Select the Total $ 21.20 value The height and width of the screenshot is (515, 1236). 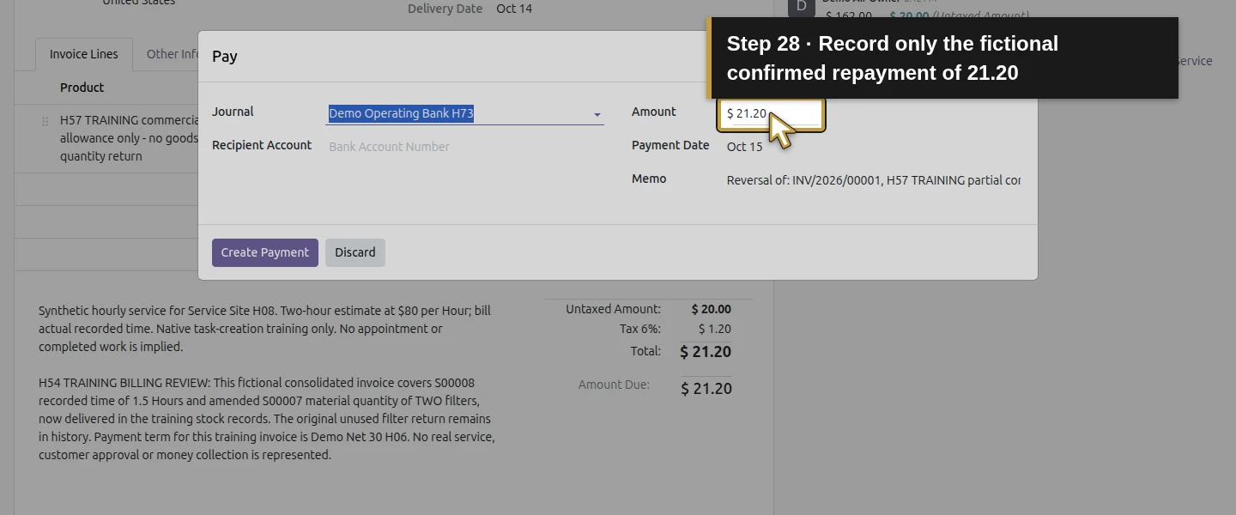[706, 352]
